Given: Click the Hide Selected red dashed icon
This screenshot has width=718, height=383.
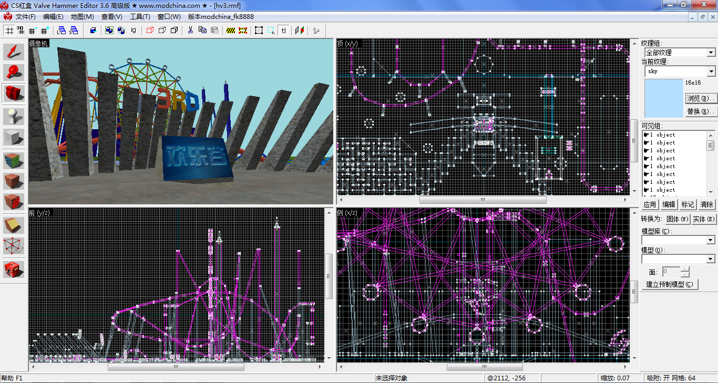Looking at the screenshot, I should pyautogui.click(x=150, y=30).
